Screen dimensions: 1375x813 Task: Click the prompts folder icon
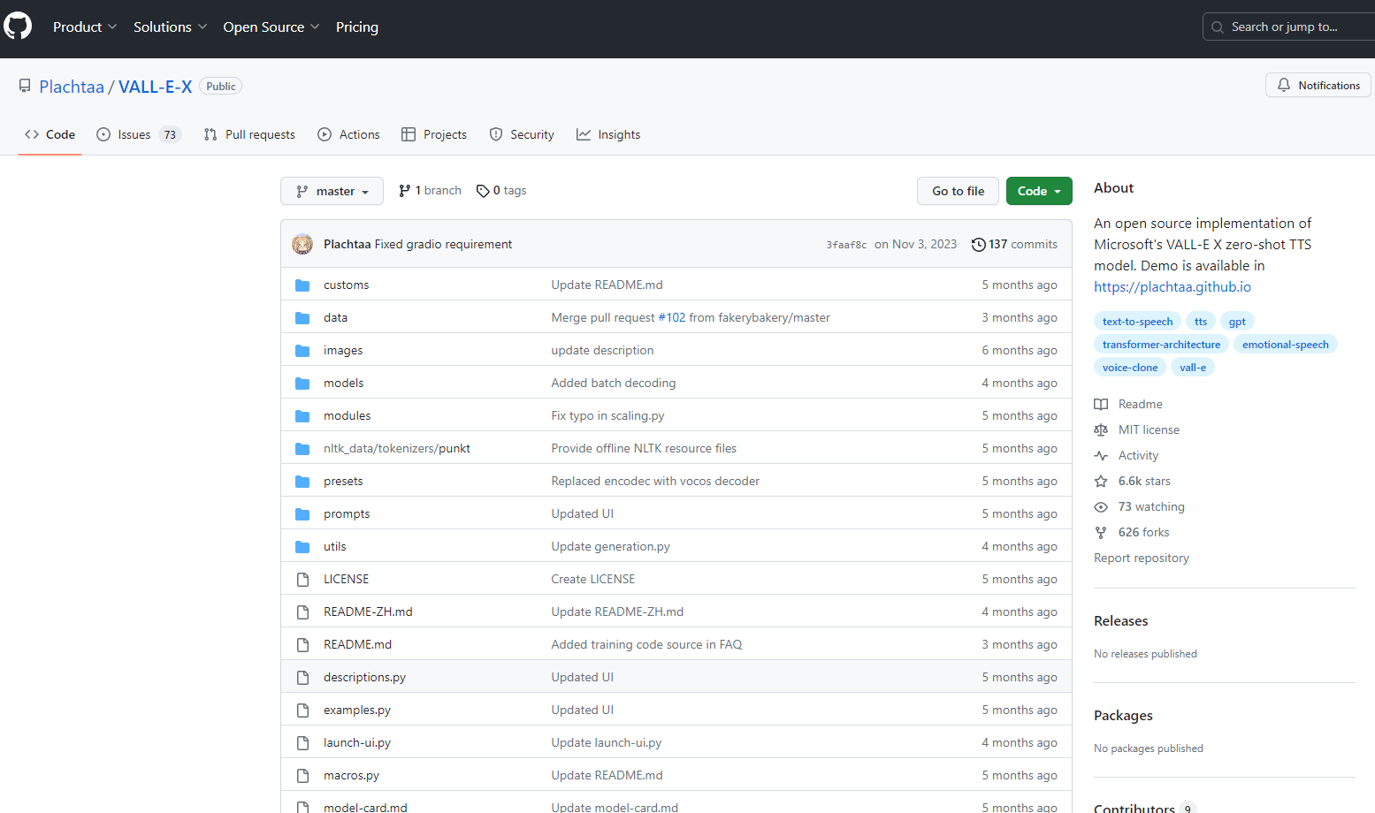pyautogui.click(x=302, y=513)
